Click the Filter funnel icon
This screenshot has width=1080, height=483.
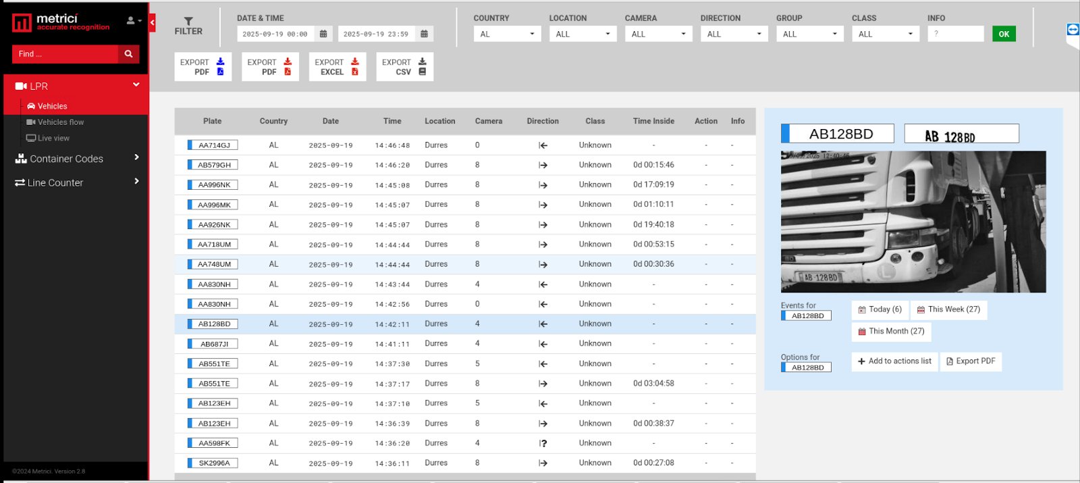coord(188,22)
